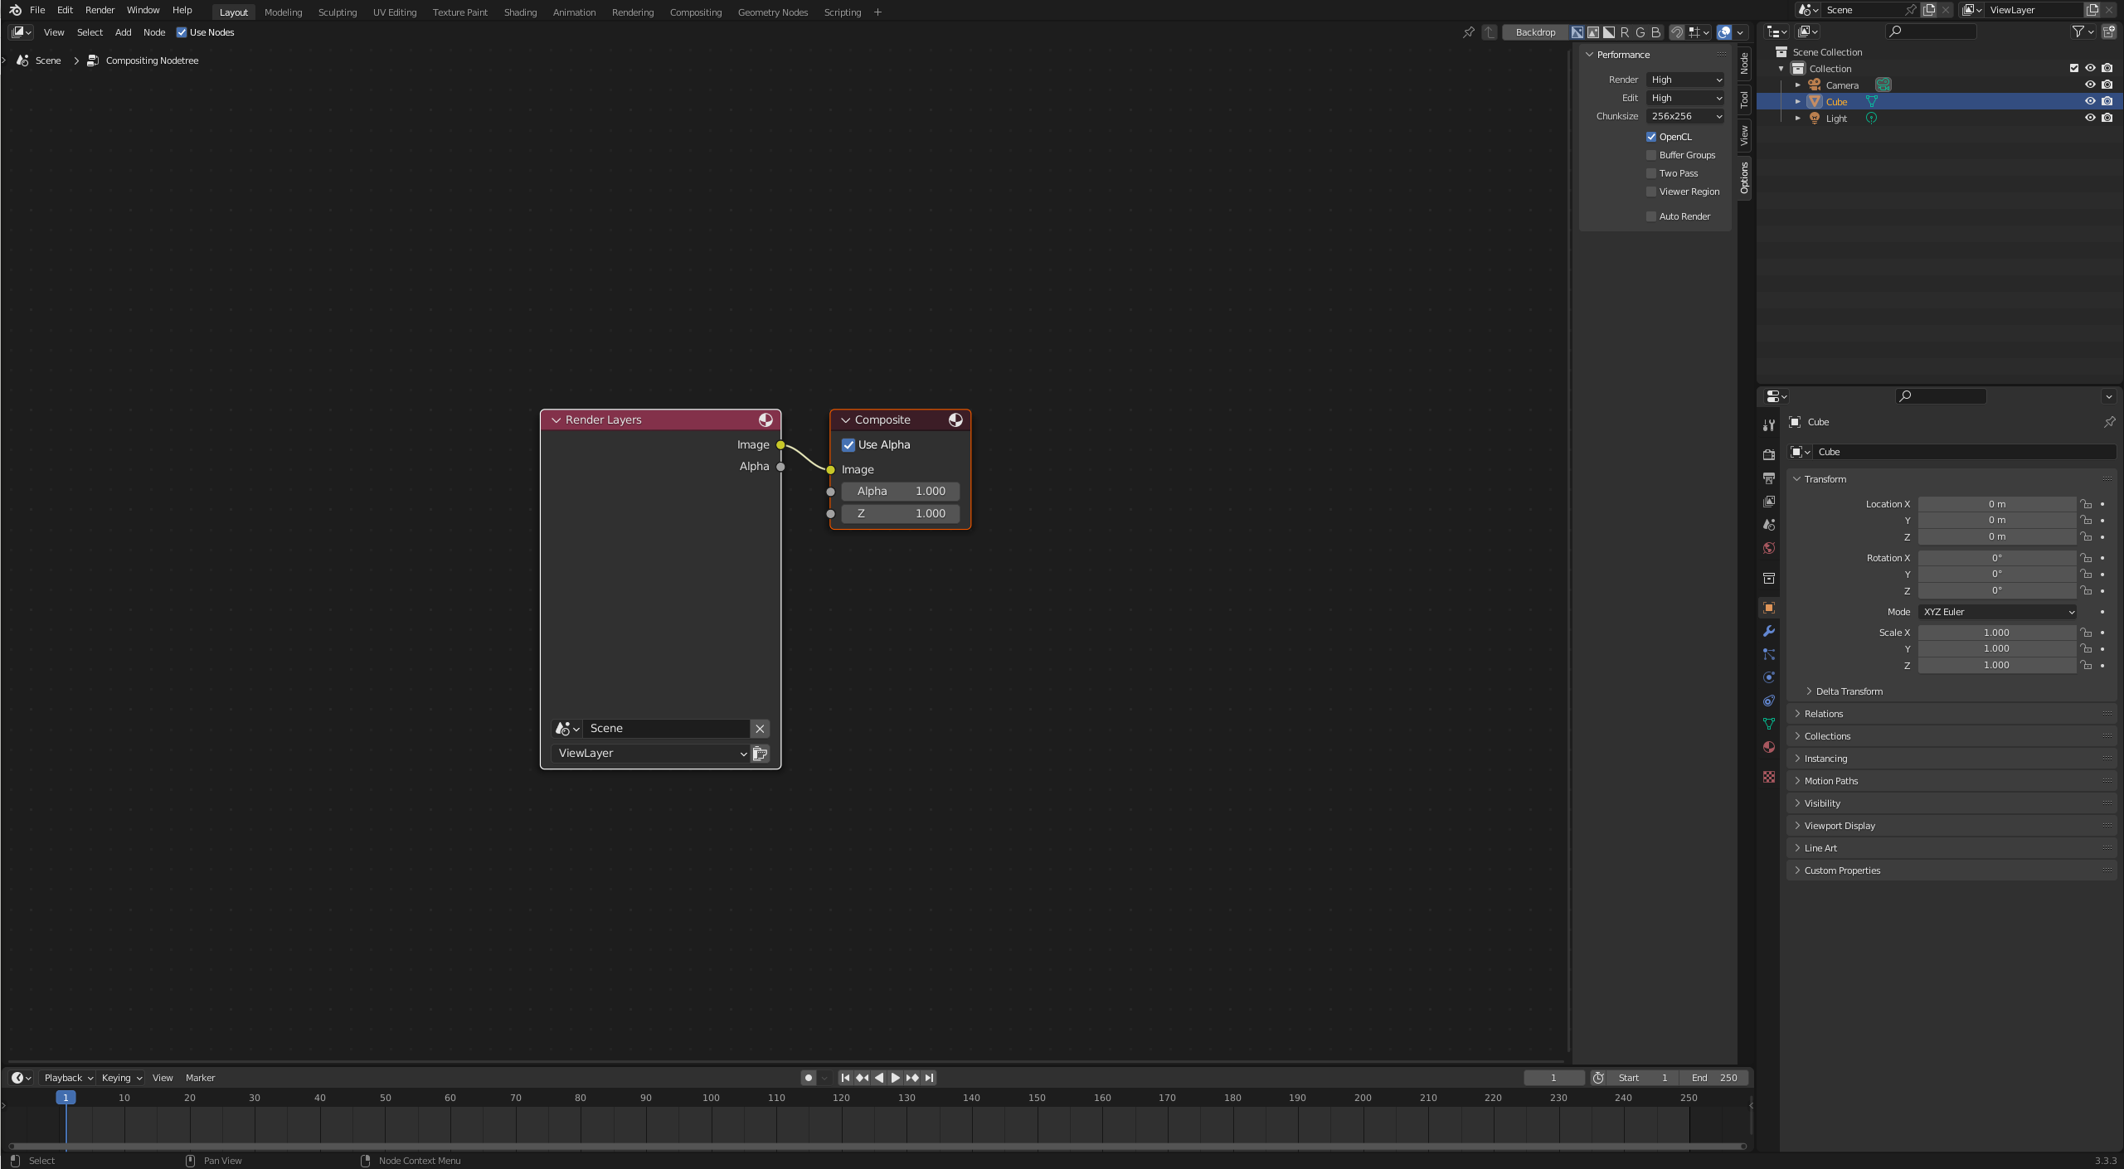Select Alpha backdrop channel icon
The image size is (2124, 1169).
(x=1609, y=32)
